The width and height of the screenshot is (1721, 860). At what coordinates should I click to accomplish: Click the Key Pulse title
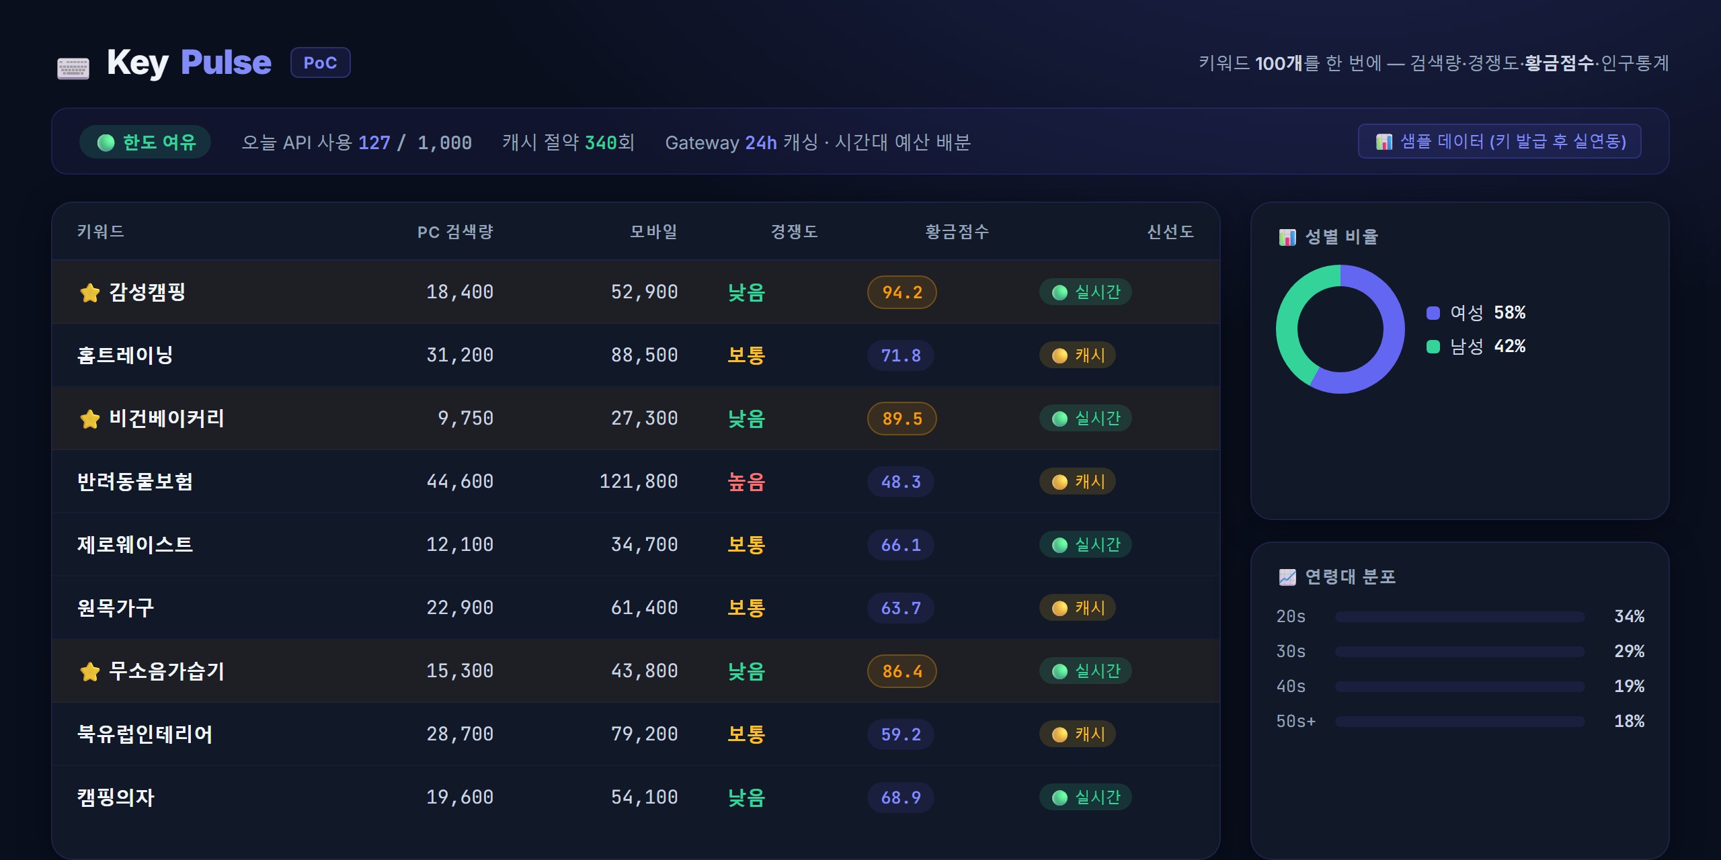click(189, 62)
